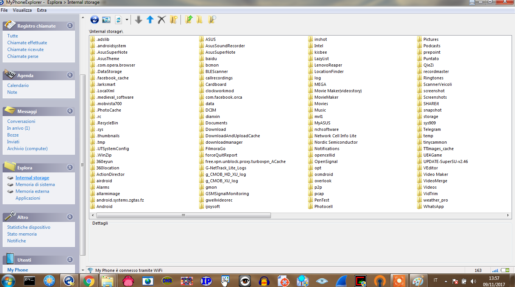Click the file sync document icon
Image resolution: width=515 pixels, height=287 pixels.
point(118,20)
